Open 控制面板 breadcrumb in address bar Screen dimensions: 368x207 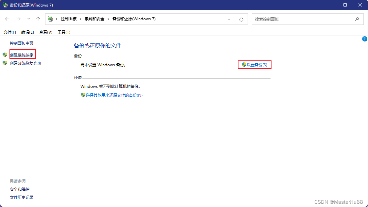point(69,19)
